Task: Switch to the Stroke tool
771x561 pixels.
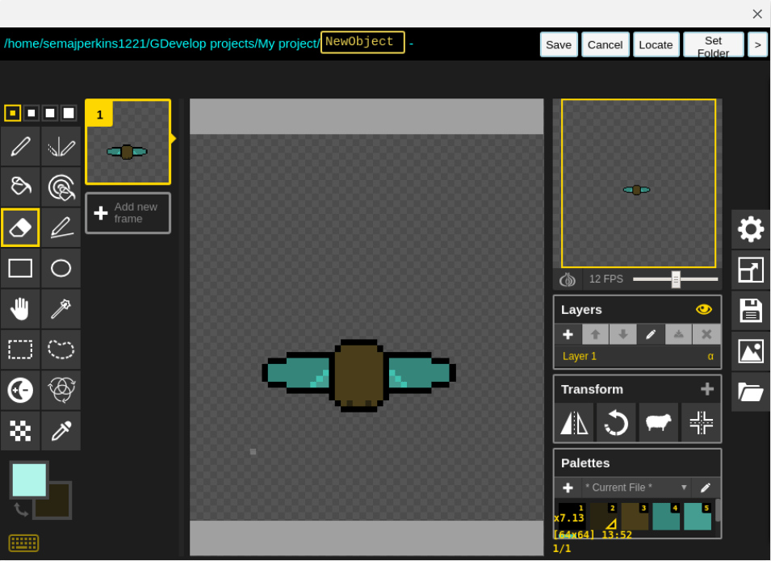Action: 61,227
